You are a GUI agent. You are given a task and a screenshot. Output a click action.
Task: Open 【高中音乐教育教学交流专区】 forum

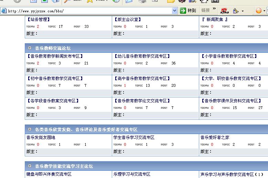pyautogui.click(x=142, y=79)
